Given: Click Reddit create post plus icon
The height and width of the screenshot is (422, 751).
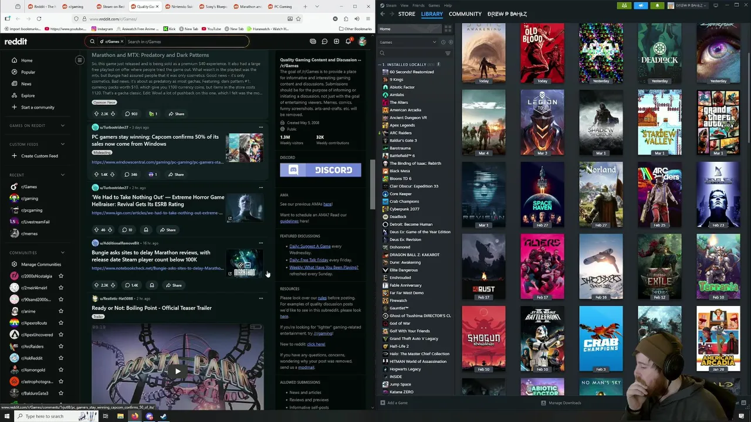Looking at the screenshot, I should 336,42.
